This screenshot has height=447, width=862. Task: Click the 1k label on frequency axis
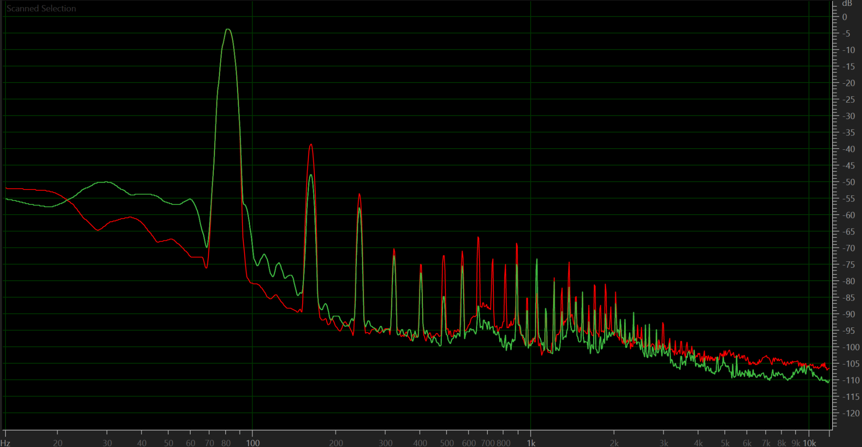click(531, 443)
